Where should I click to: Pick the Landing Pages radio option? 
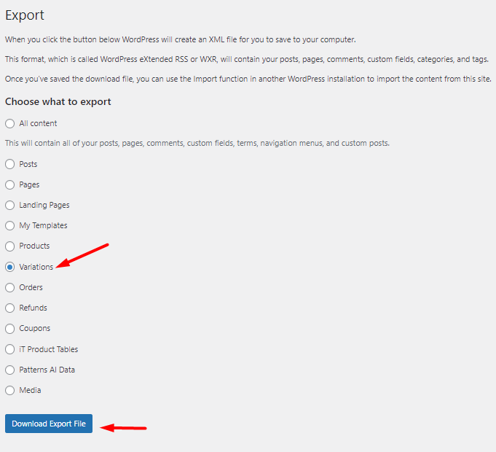pyautogui.click(x=9, y=205)
